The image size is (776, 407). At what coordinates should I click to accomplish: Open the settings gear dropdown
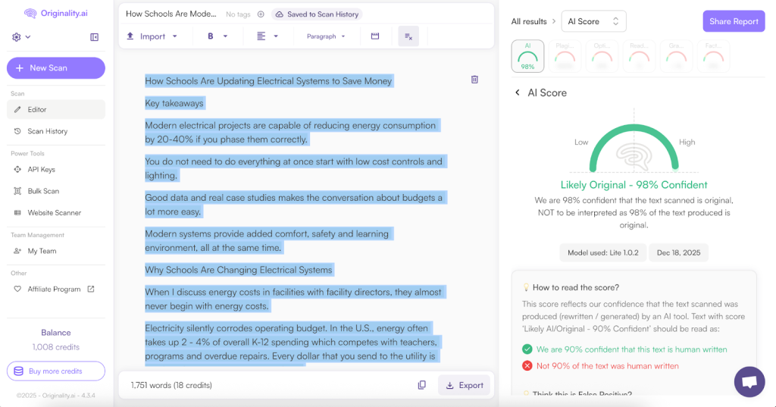click(x=21, y=37)
